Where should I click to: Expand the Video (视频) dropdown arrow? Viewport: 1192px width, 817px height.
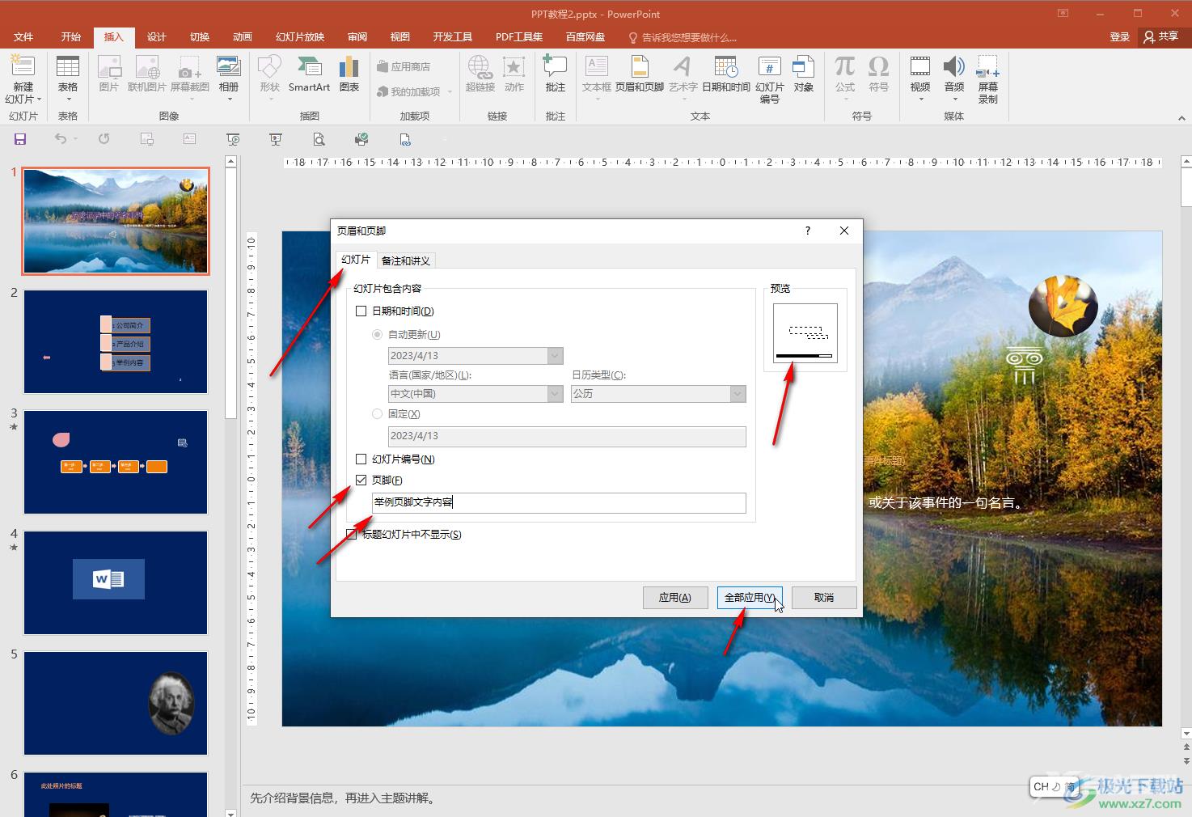pos(920,99)
